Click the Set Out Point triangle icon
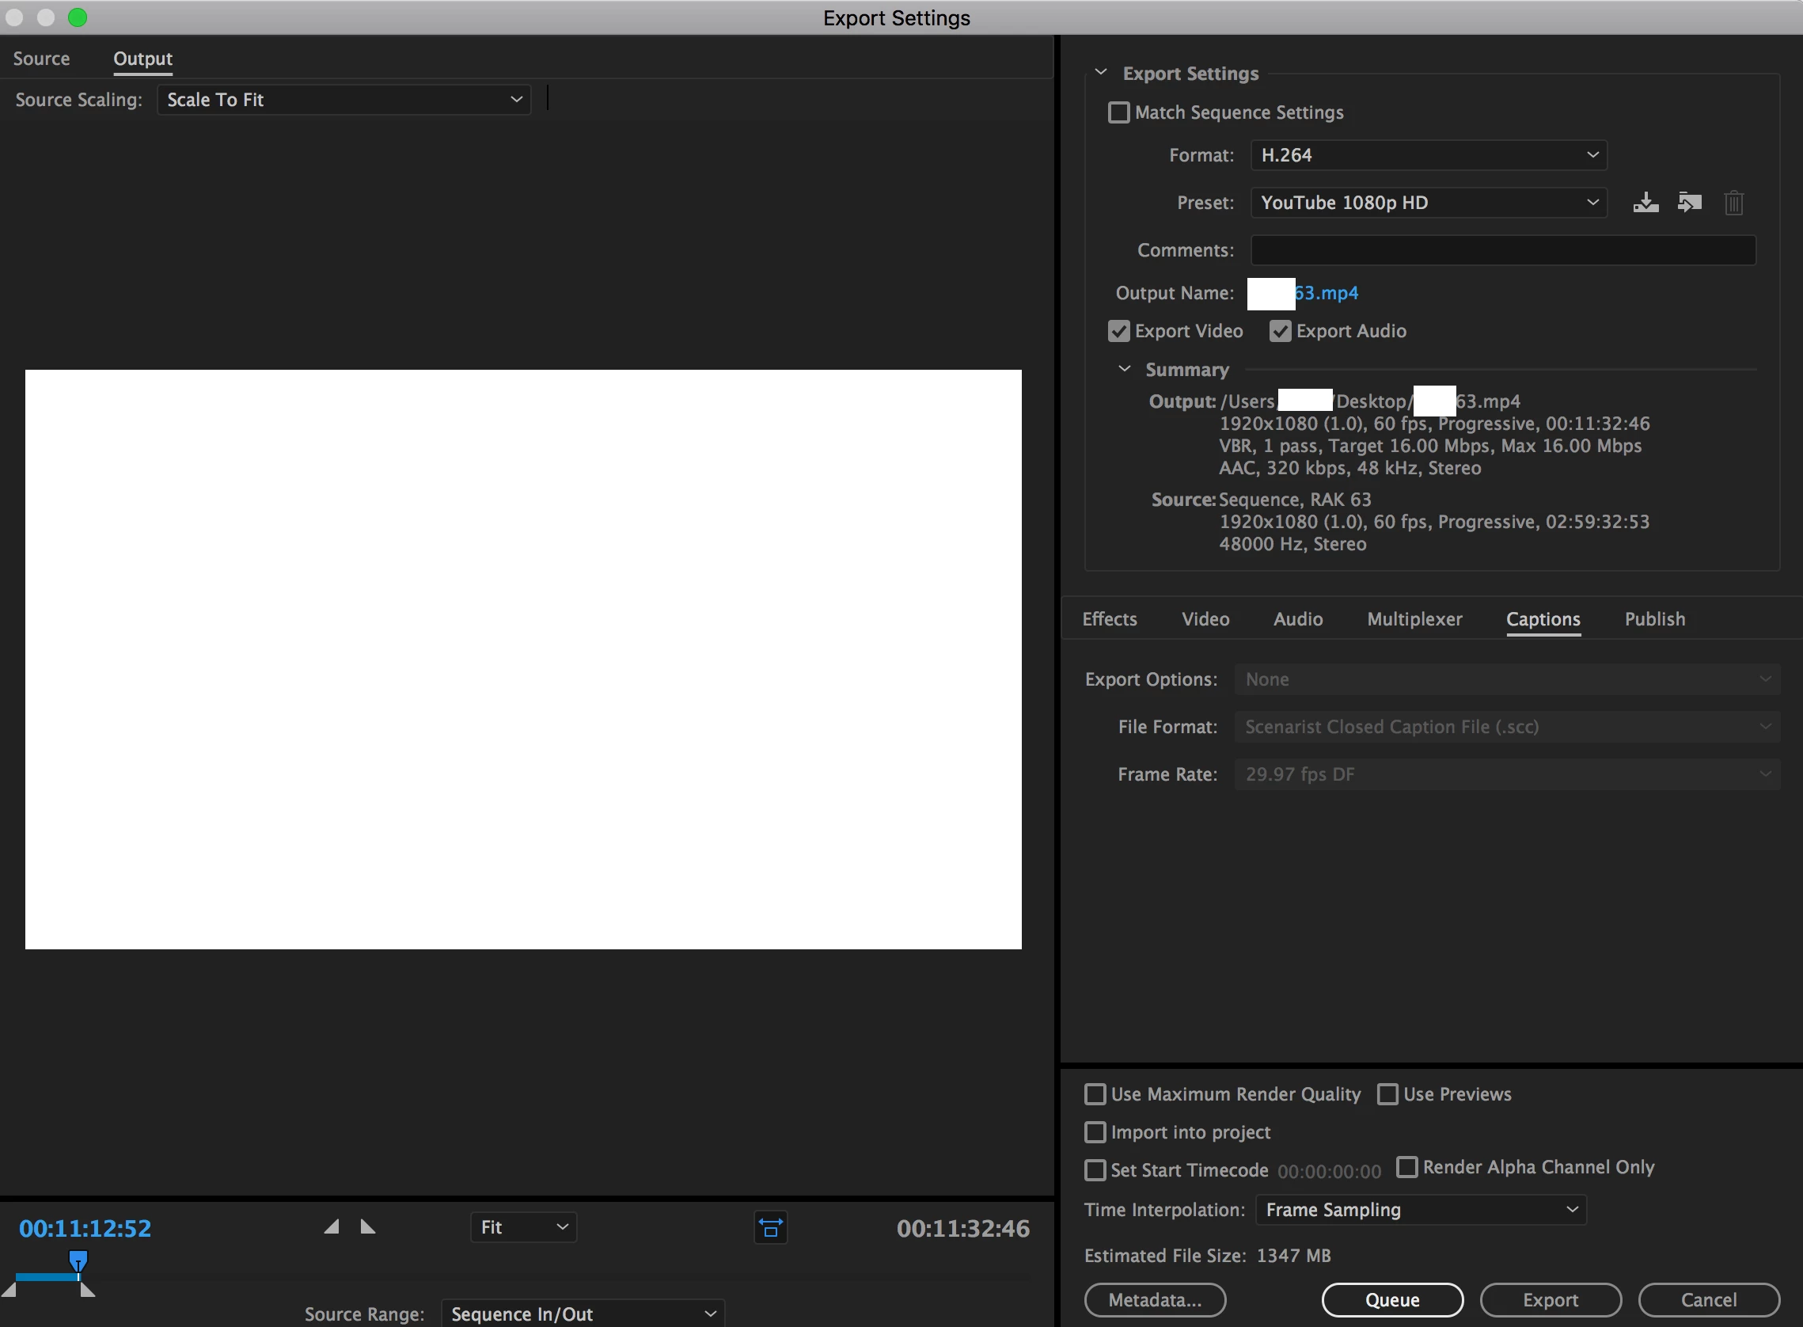This screenshot has width=1803, height=1327. click(368, 1226)
